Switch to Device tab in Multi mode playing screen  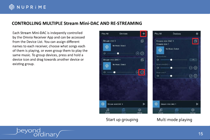tap(177, 111)
